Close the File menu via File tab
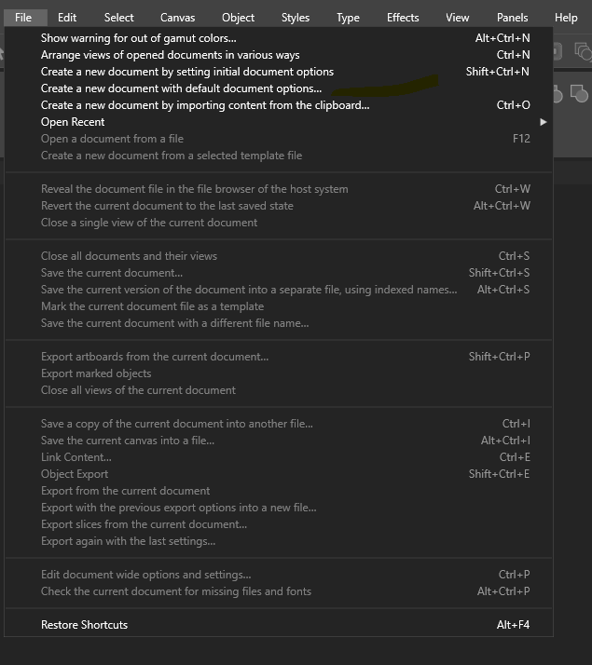The image size is (592, 665). 23,18
